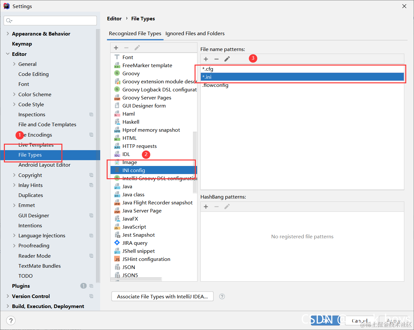
Task: Click the HTTP requests API icon
Action: (117, 146)
